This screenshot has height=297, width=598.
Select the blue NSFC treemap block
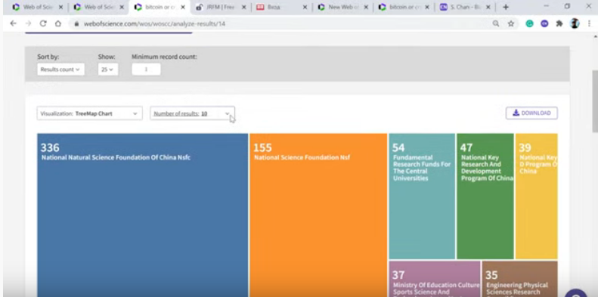142,215
